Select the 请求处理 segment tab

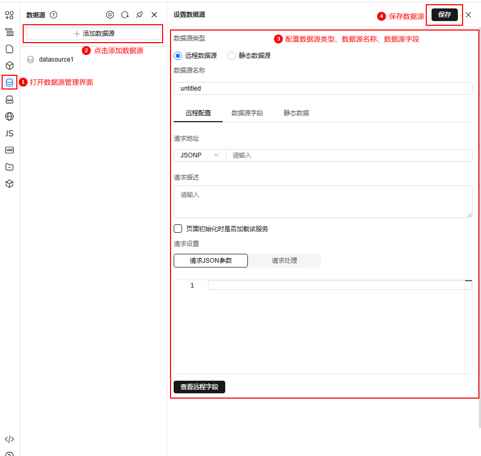[x=284, y=261]
